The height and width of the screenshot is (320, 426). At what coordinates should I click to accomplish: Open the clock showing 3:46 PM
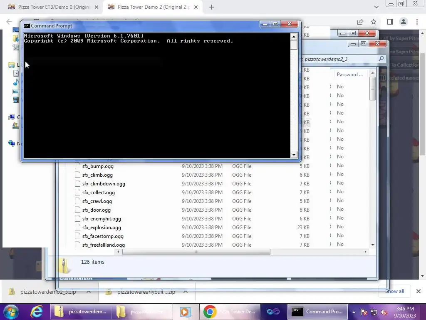[405, 312]
